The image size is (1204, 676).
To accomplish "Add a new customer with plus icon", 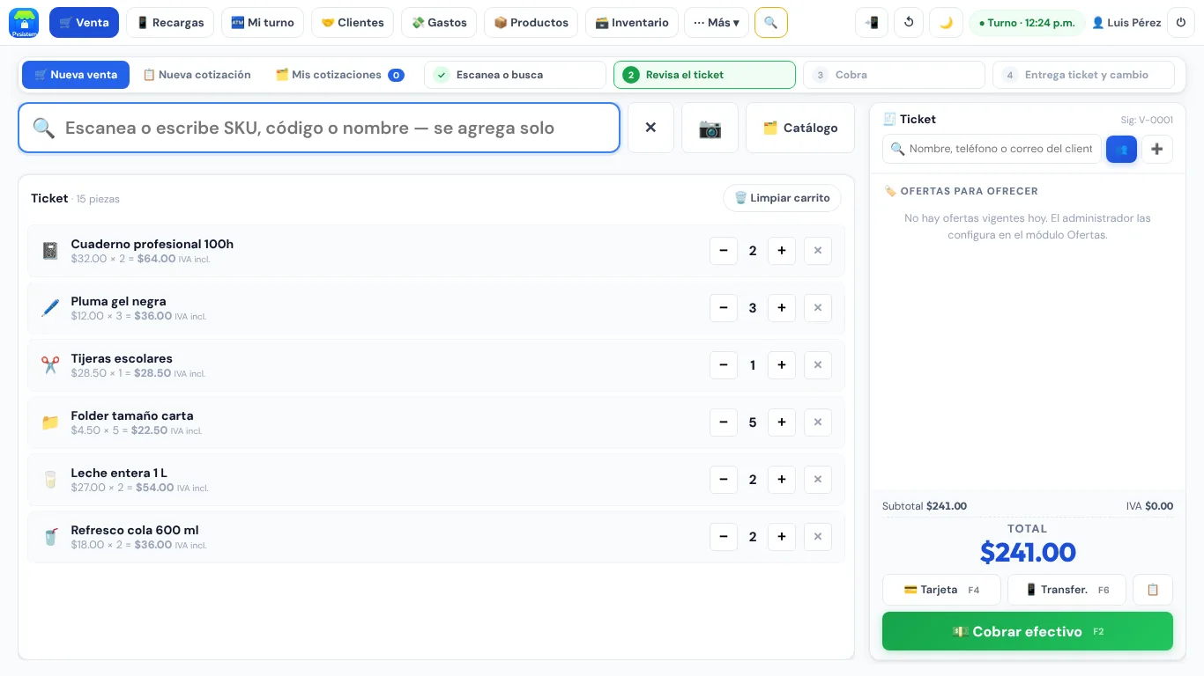I will [x=1157, y=149].
